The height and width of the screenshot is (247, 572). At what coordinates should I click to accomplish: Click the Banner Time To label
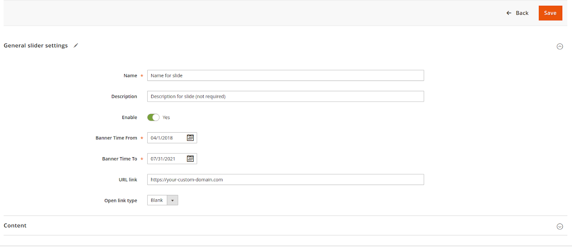[x=119, y=159]
